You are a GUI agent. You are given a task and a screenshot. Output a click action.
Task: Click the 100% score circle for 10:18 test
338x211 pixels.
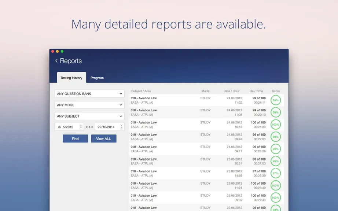[x=275, y=125]
